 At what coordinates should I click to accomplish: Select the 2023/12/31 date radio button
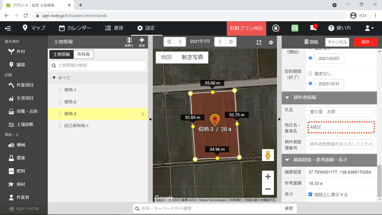point(310,84)
